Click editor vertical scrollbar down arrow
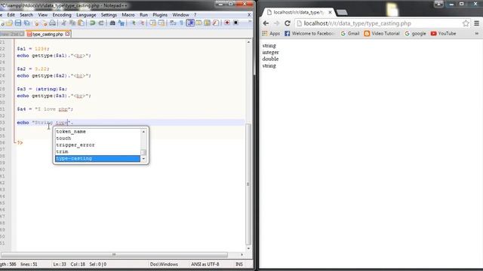Screen dimensions: 483x271 coord(248,248)
